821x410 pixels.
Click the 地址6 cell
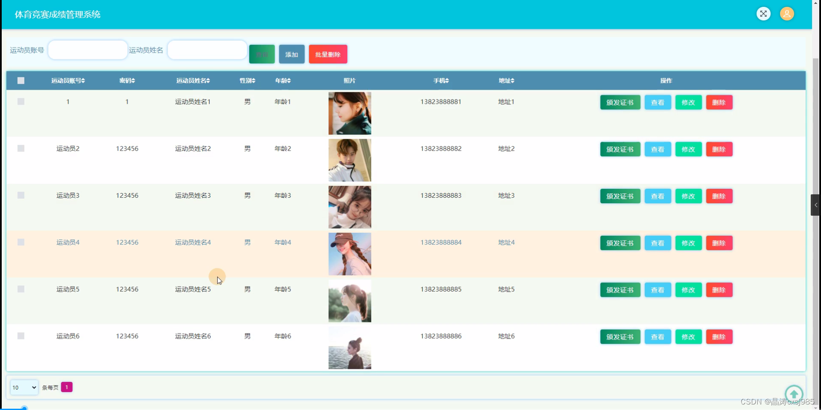(x=506, y=336)
